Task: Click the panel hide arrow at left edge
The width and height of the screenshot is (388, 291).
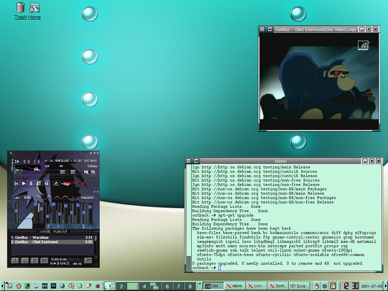Action: click(2, 286)
